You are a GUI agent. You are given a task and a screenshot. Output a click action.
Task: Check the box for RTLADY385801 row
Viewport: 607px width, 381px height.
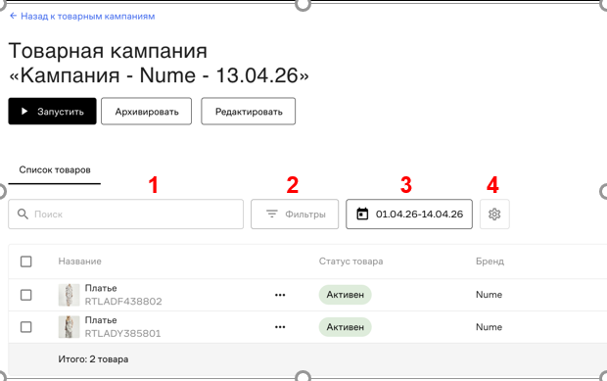click(x=25, y=327)
